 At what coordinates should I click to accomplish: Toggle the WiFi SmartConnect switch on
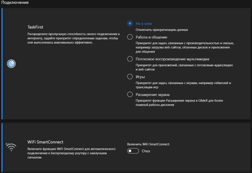(133, 151)
